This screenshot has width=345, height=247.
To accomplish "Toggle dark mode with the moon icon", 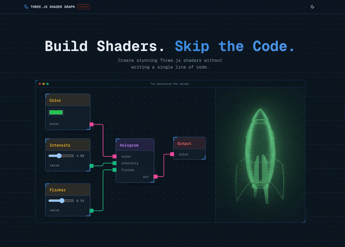I will (312, 6).
